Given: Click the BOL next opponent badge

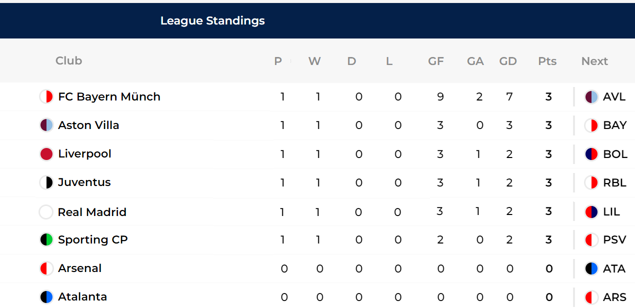Looking at the screenshot, I should 591,154.
